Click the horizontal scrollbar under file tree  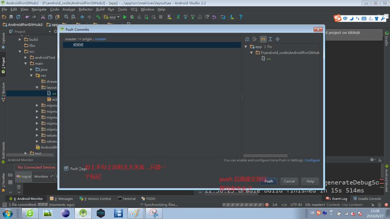tap(265, 156)
